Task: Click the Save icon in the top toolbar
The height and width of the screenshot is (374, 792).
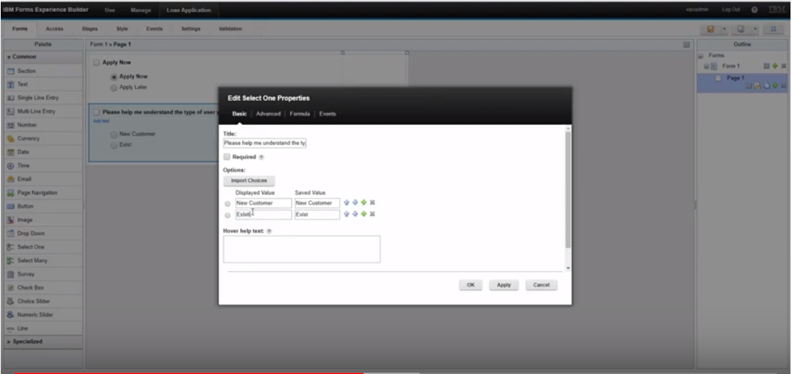Action: coord(710,29)
